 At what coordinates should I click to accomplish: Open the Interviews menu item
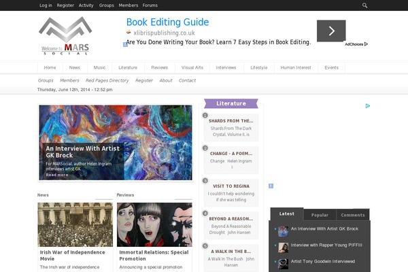pos(226,68)
